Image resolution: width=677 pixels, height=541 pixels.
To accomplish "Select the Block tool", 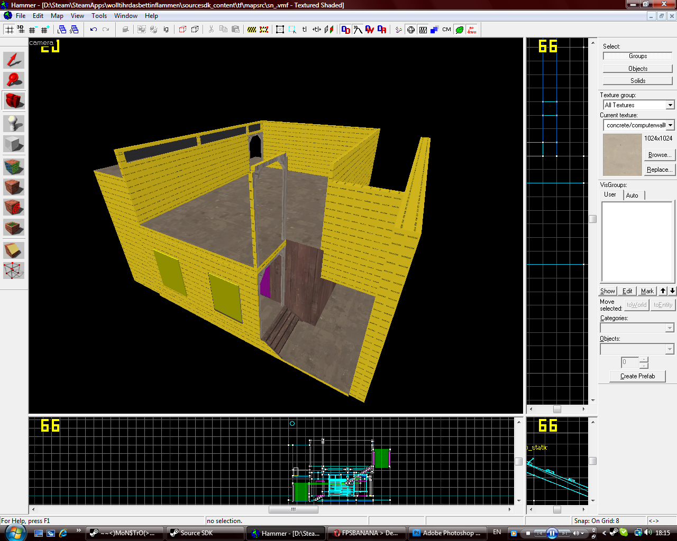I will [14, 144].
